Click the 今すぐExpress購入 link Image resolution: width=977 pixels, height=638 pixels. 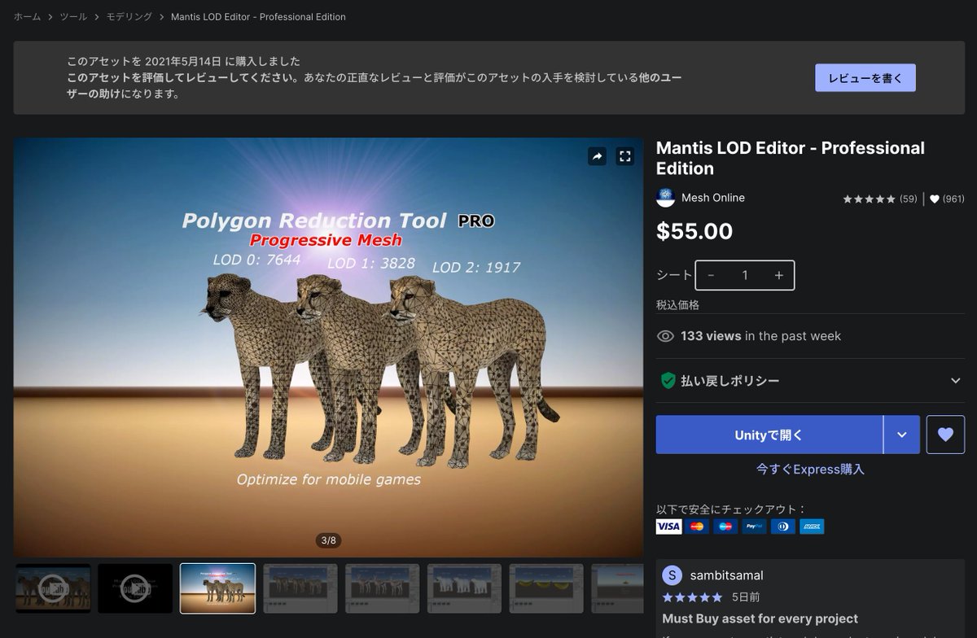(810, 470)
